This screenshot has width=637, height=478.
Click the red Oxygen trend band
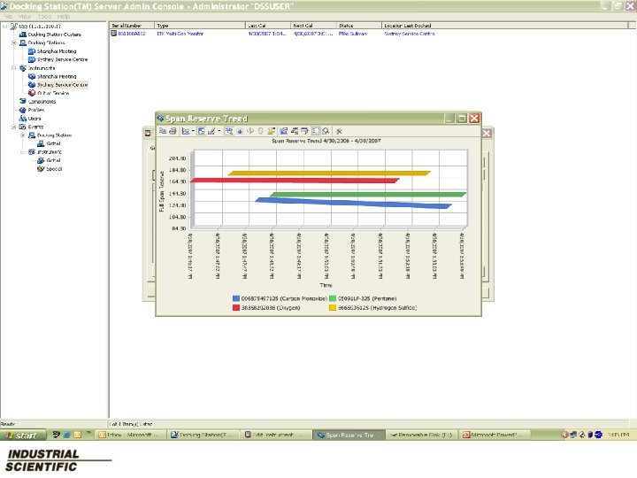[295, 181]
